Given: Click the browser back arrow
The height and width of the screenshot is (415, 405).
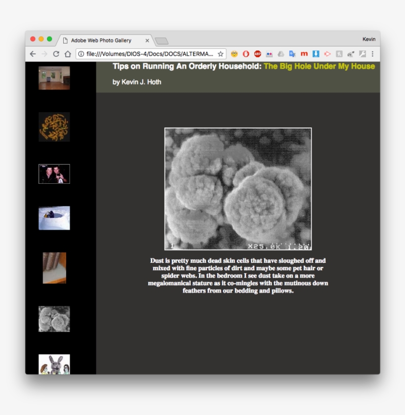Looking at the screenshot, I should pyautogui.click(x=33, y=54).
